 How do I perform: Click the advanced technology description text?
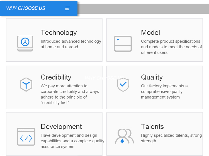(71, 44)
